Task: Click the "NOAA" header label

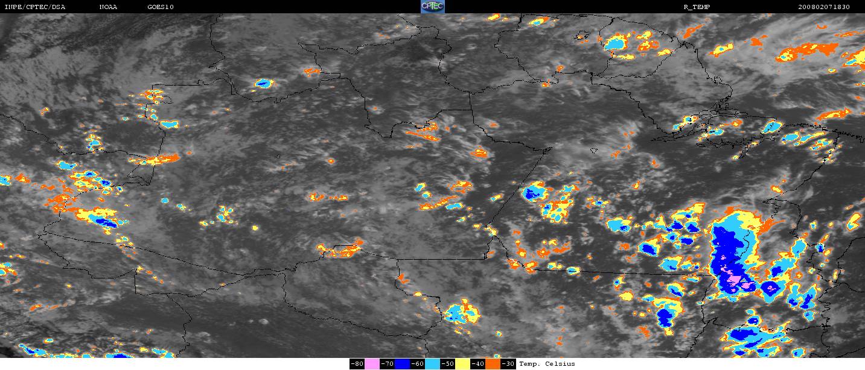Action: [108, 7]
